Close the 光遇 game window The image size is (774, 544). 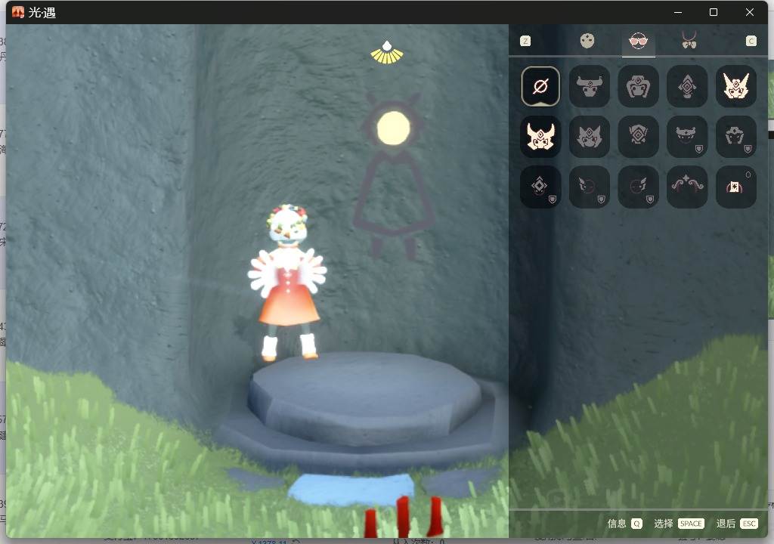pyautogui.click(x=750, y=12)
